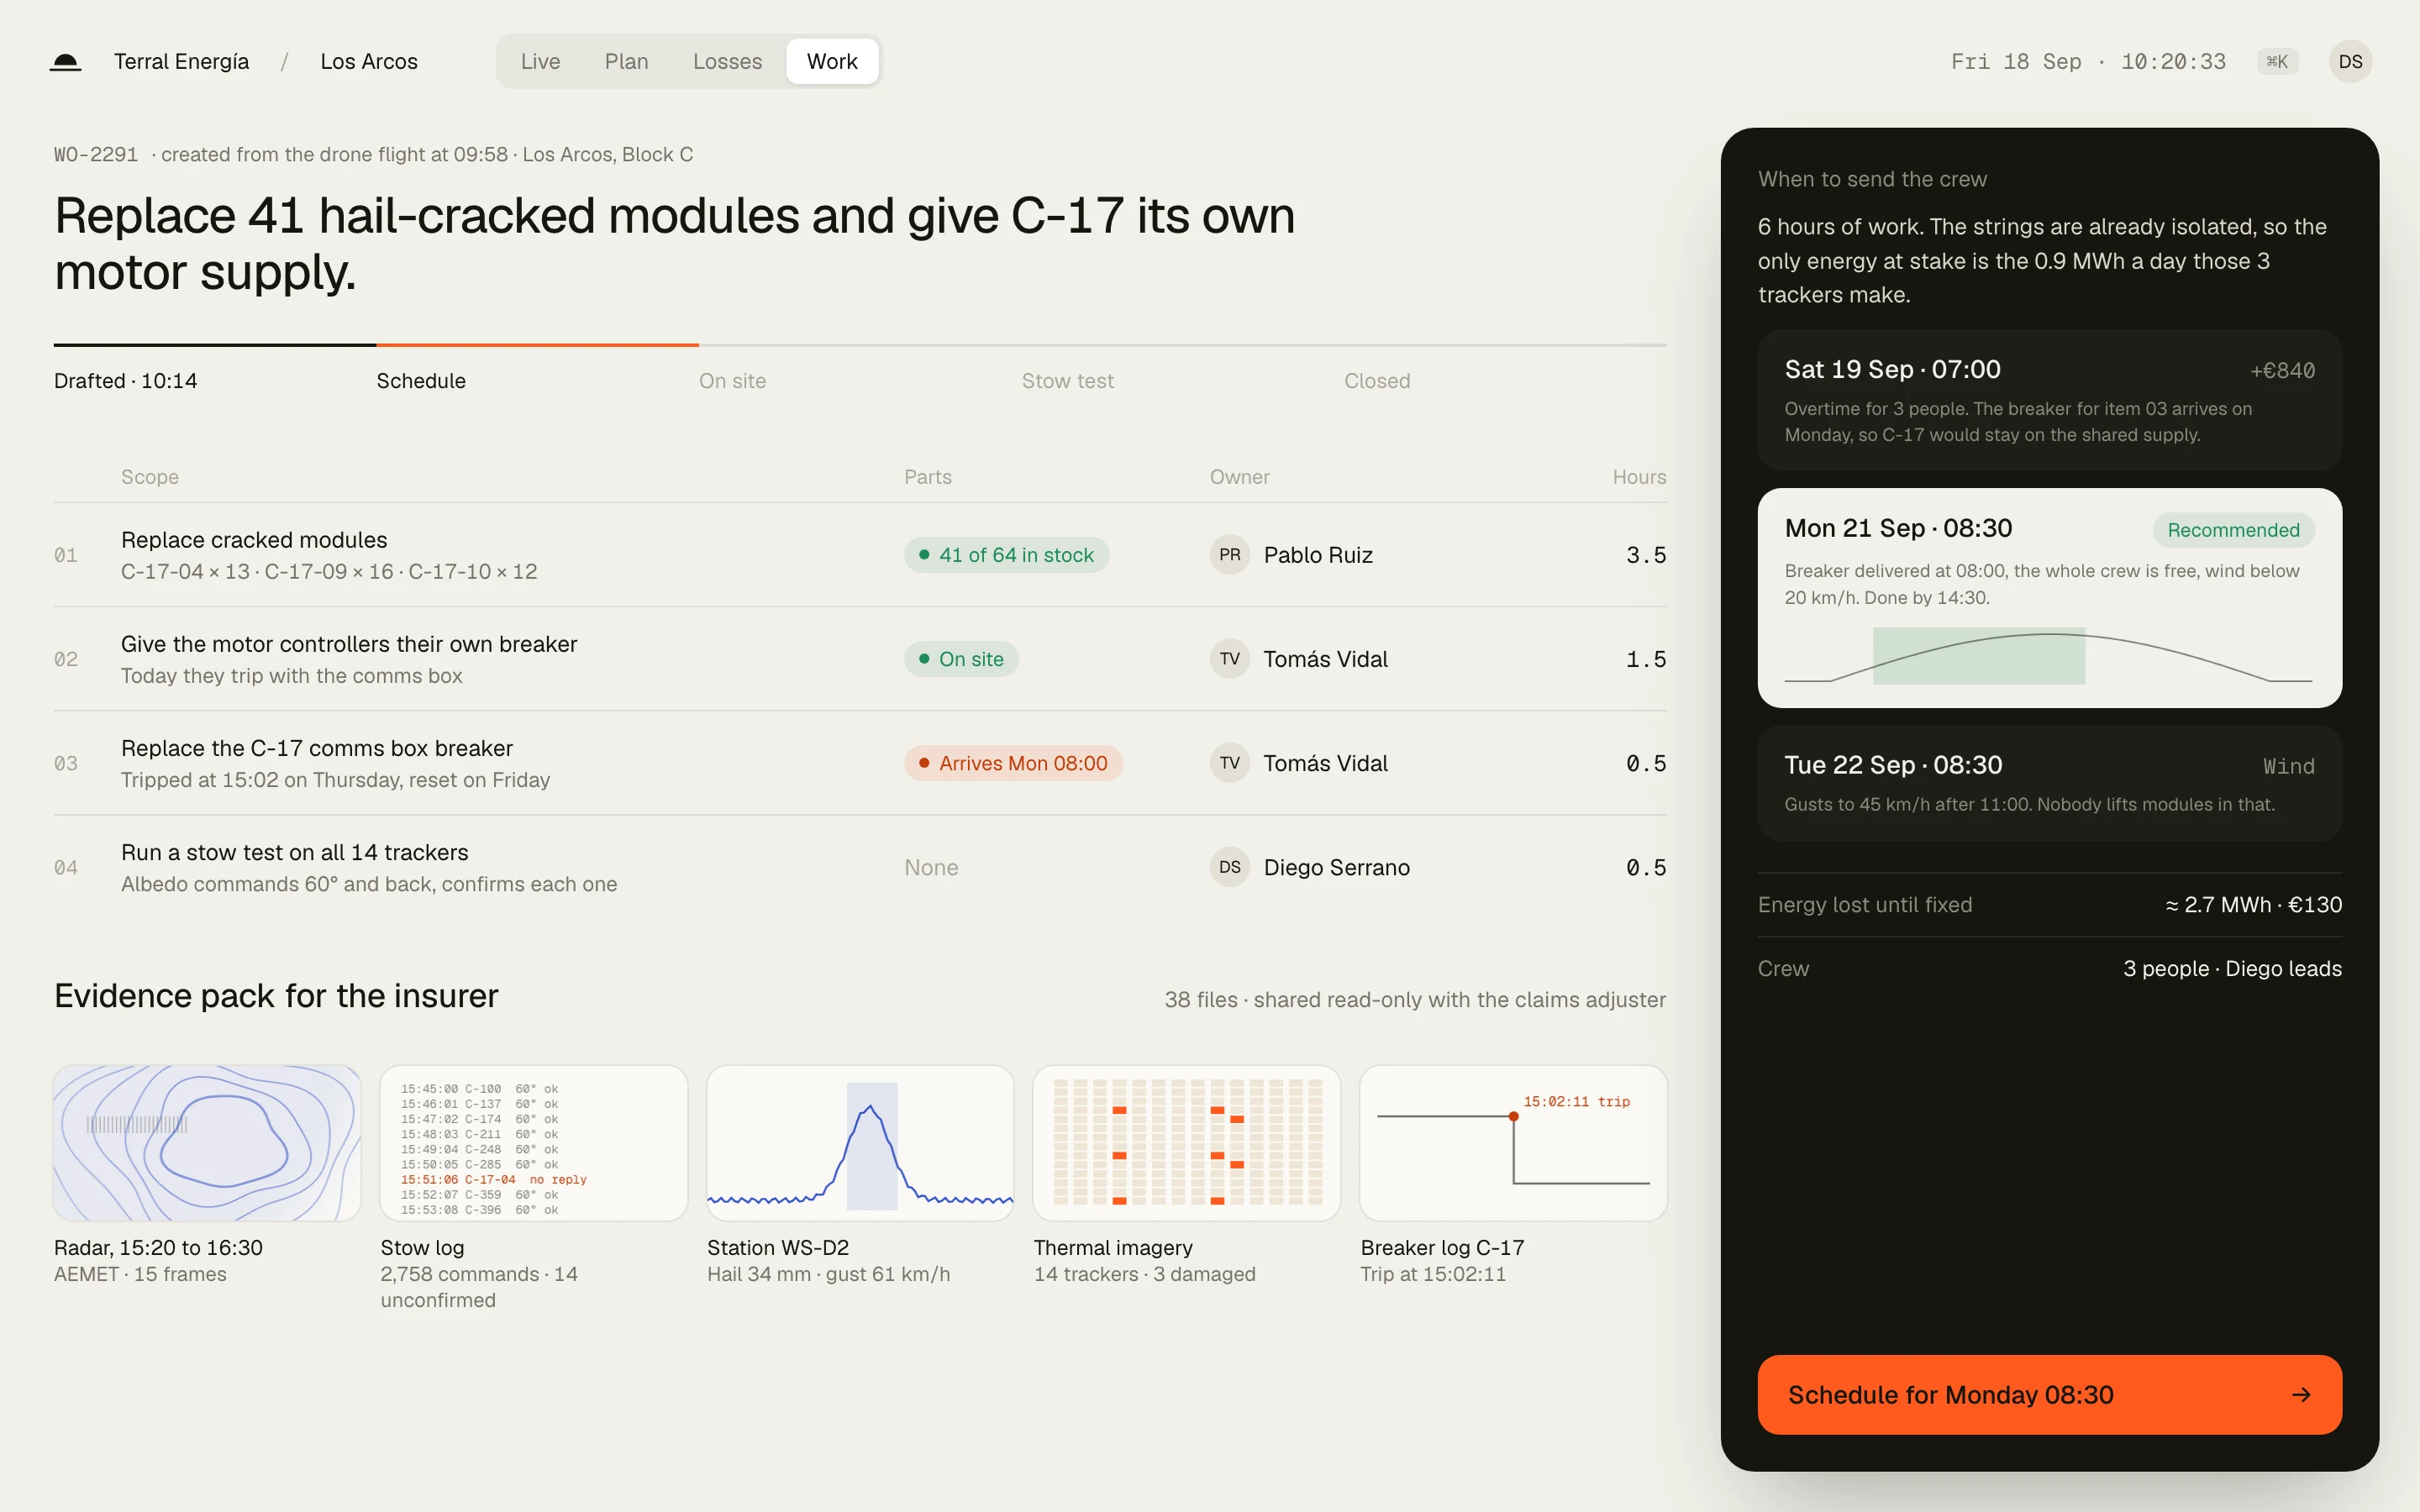Click the On site stage marker
The width and height of the screenshot is (2420, 1512).
[732, 381]
